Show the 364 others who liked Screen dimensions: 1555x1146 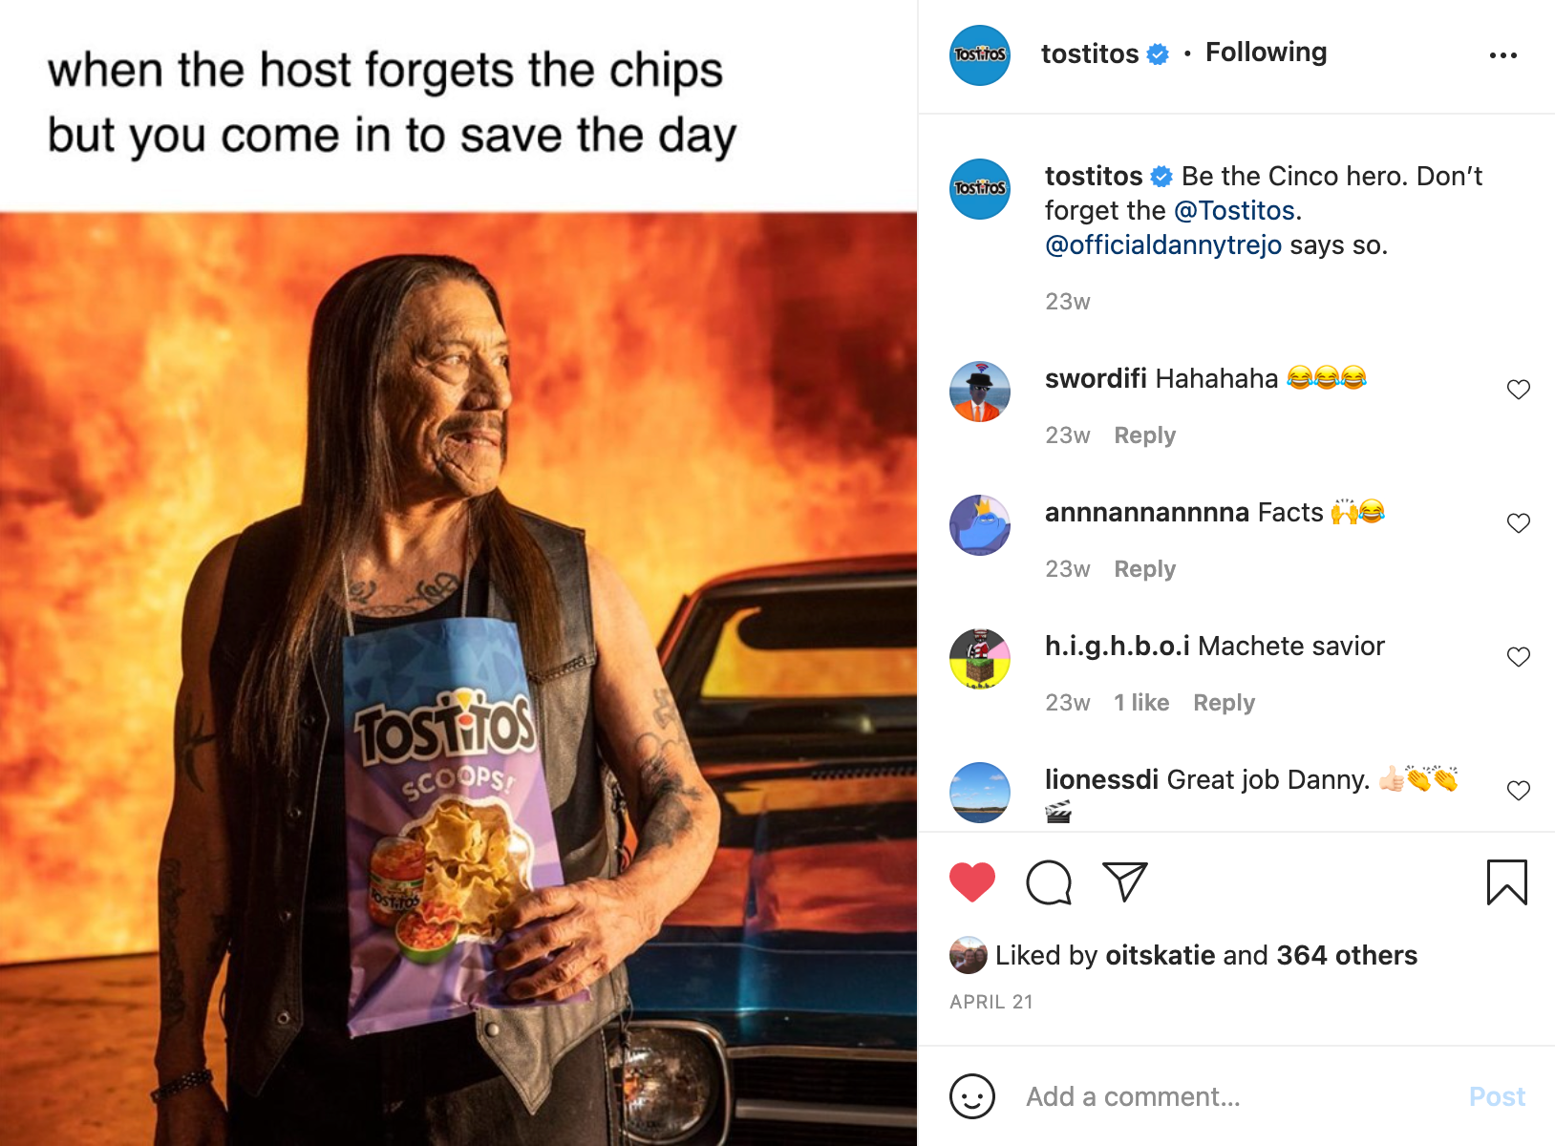click(x=1347, y=955)
